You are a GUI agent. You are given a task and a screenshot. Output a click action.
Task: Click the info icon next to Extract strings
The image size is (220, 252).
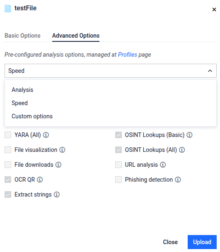56,194
